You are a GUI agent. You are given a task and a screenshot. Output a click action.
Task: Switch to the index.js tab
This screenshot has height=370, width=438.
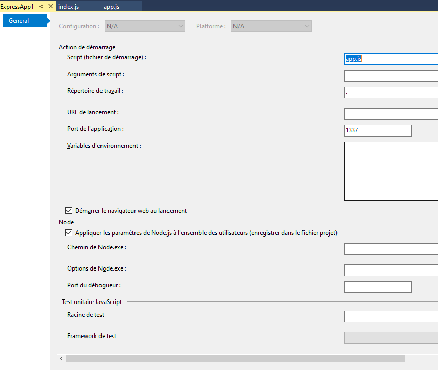pos(69,6)
